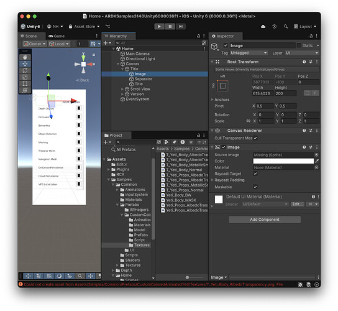Click the eyedropper next to Color
This screenshot has height=311, width=338.
point(316,161)
